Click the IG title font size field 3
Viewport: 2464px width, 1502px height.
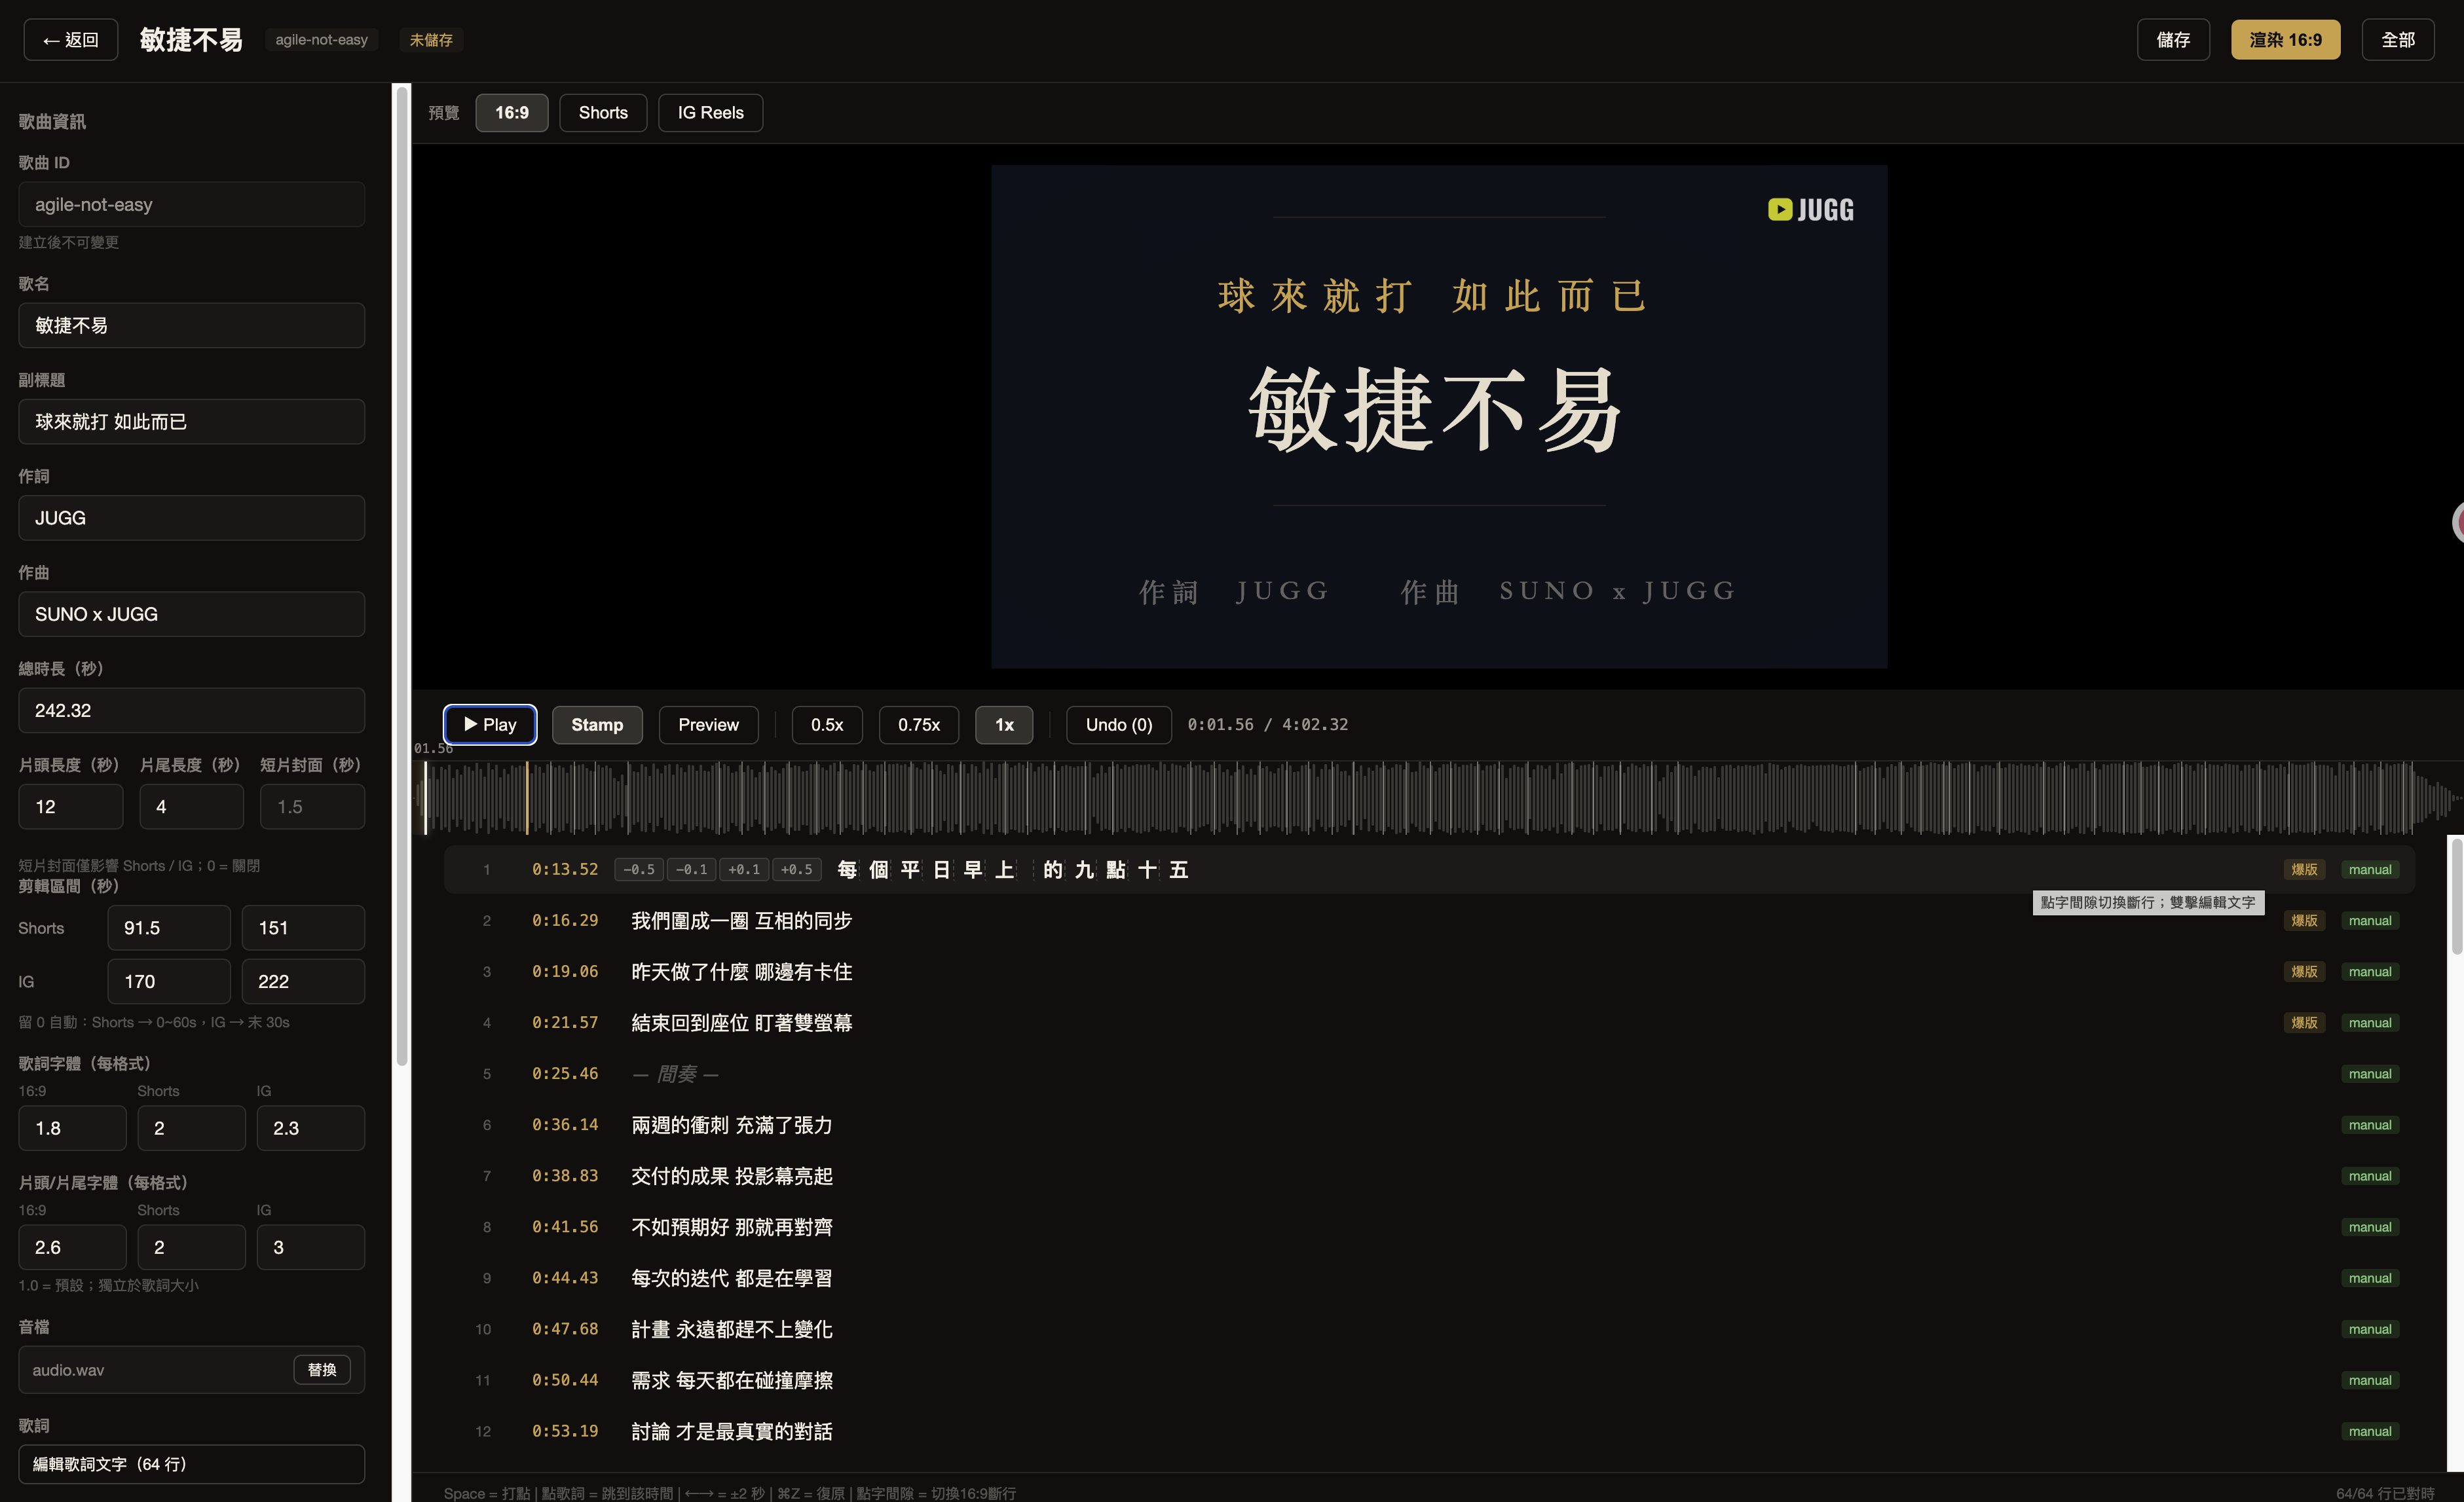[x=311, y=1247]
